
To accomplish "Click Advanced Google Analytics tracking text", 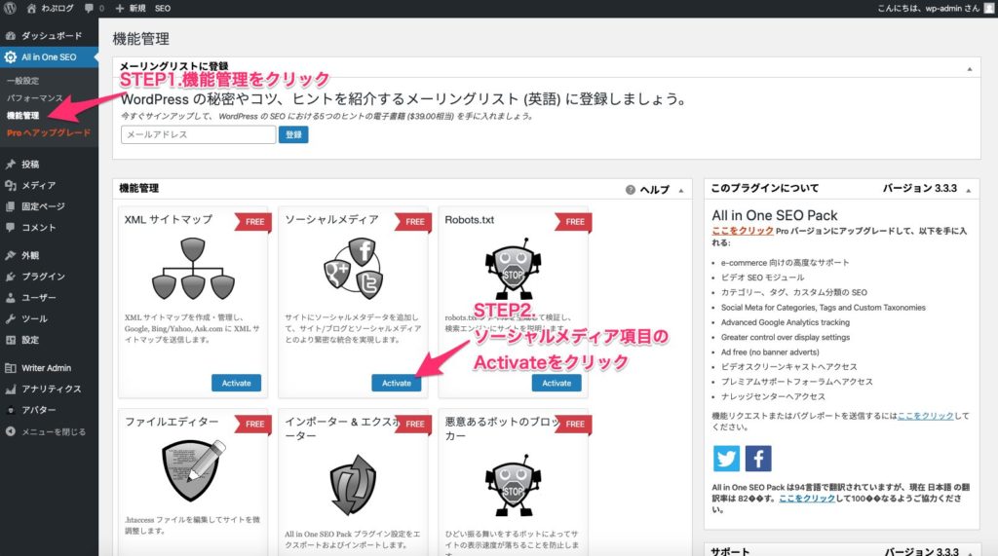I will point(786,322).
